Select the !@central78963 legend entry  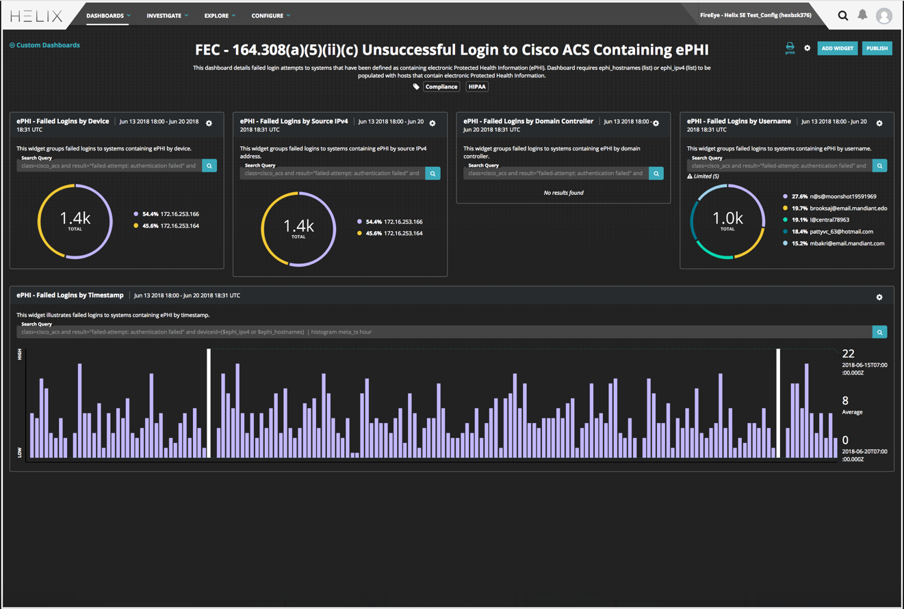click(x=816, y=220)
